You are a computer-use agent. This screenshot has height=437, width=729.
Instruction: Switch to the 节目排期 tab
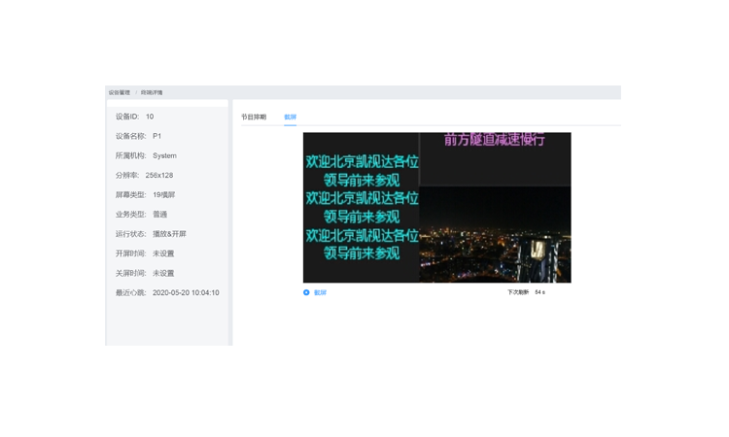(254, 117)
